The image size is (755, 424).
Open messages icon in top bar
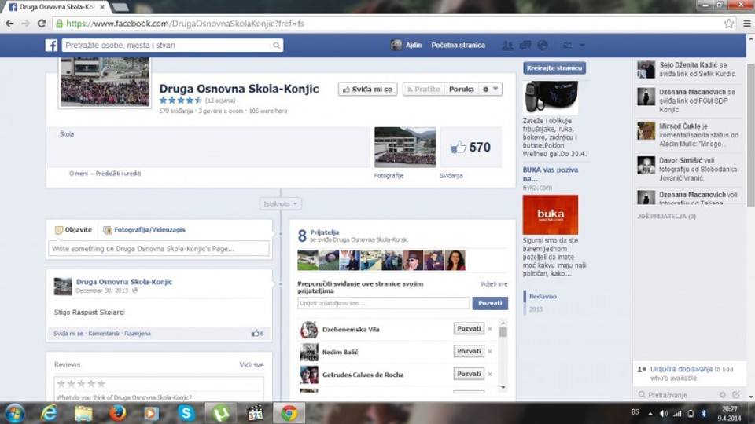(525, 46)
